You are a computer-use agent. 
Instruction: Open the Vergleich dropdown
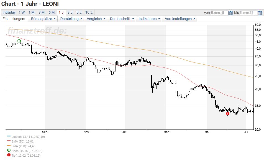click(x=96, y=19)
